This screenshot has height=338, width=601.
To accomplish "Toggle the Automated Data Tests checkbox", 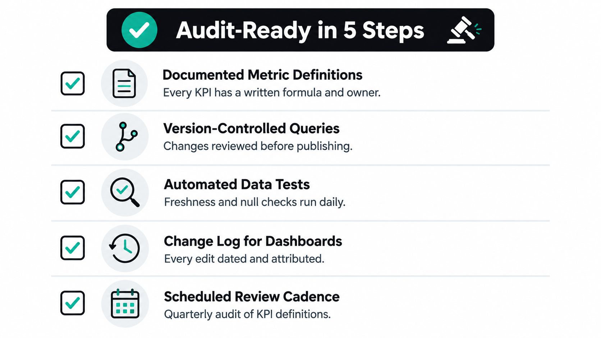I will click(x=73, y=192).
